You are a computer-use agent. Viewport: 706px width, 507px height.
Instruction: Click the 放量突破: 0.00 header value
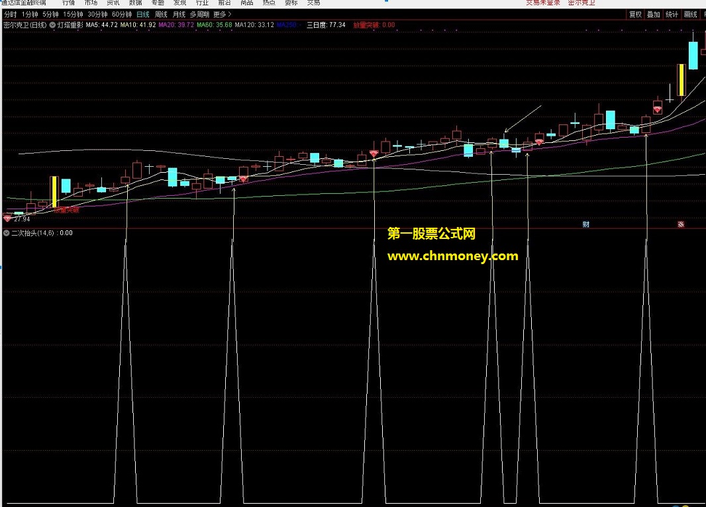(374, 25)
